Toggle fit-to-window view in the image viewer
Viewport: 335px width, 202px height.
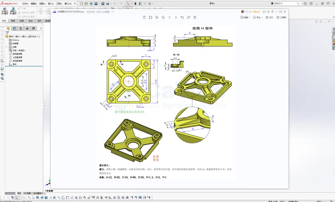[151, 17]
